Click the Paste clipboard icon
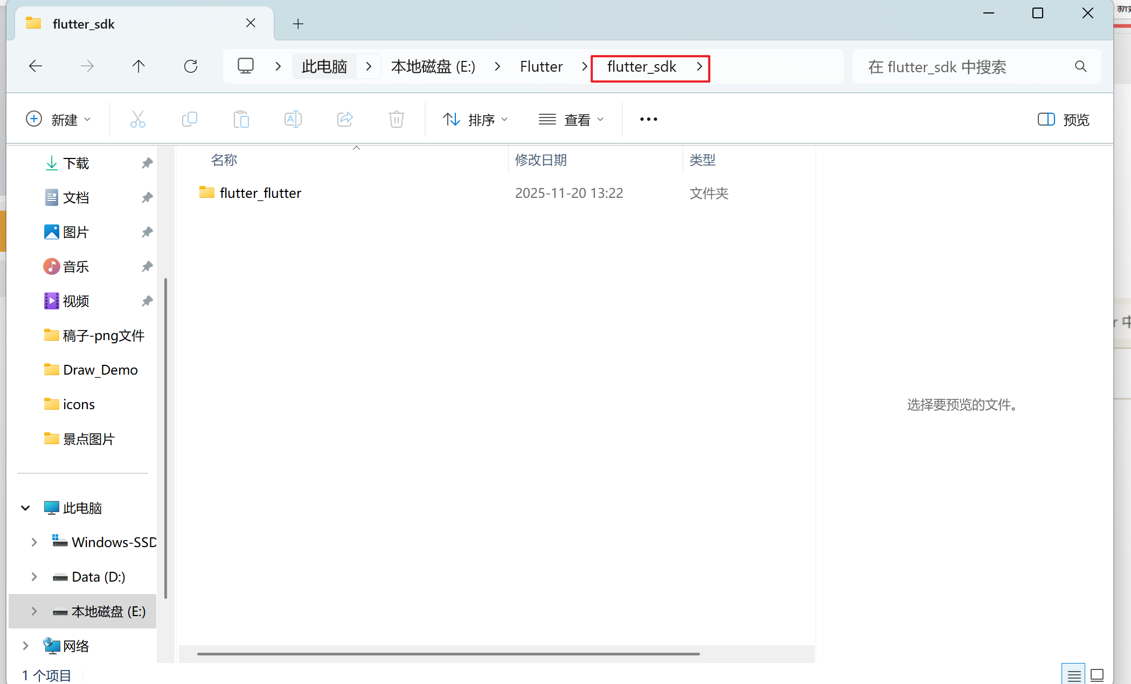 241,119
